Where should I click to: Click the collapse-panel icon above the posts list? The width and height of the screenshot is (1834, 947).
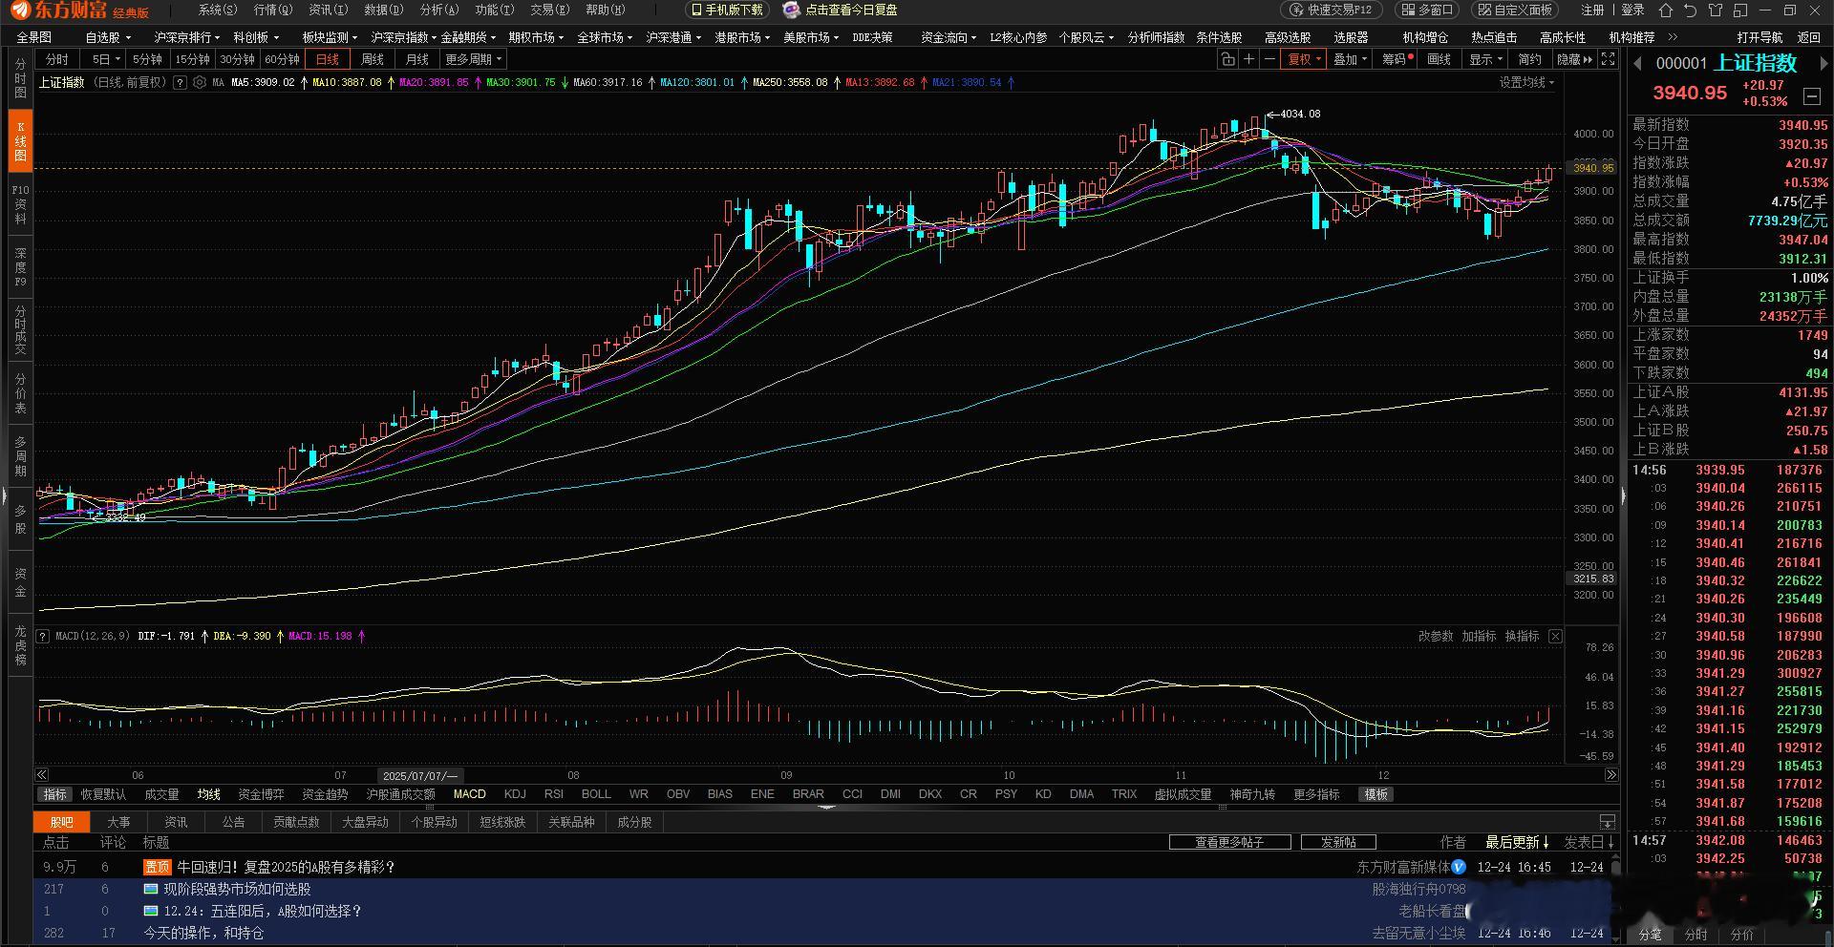(1608, 822)
